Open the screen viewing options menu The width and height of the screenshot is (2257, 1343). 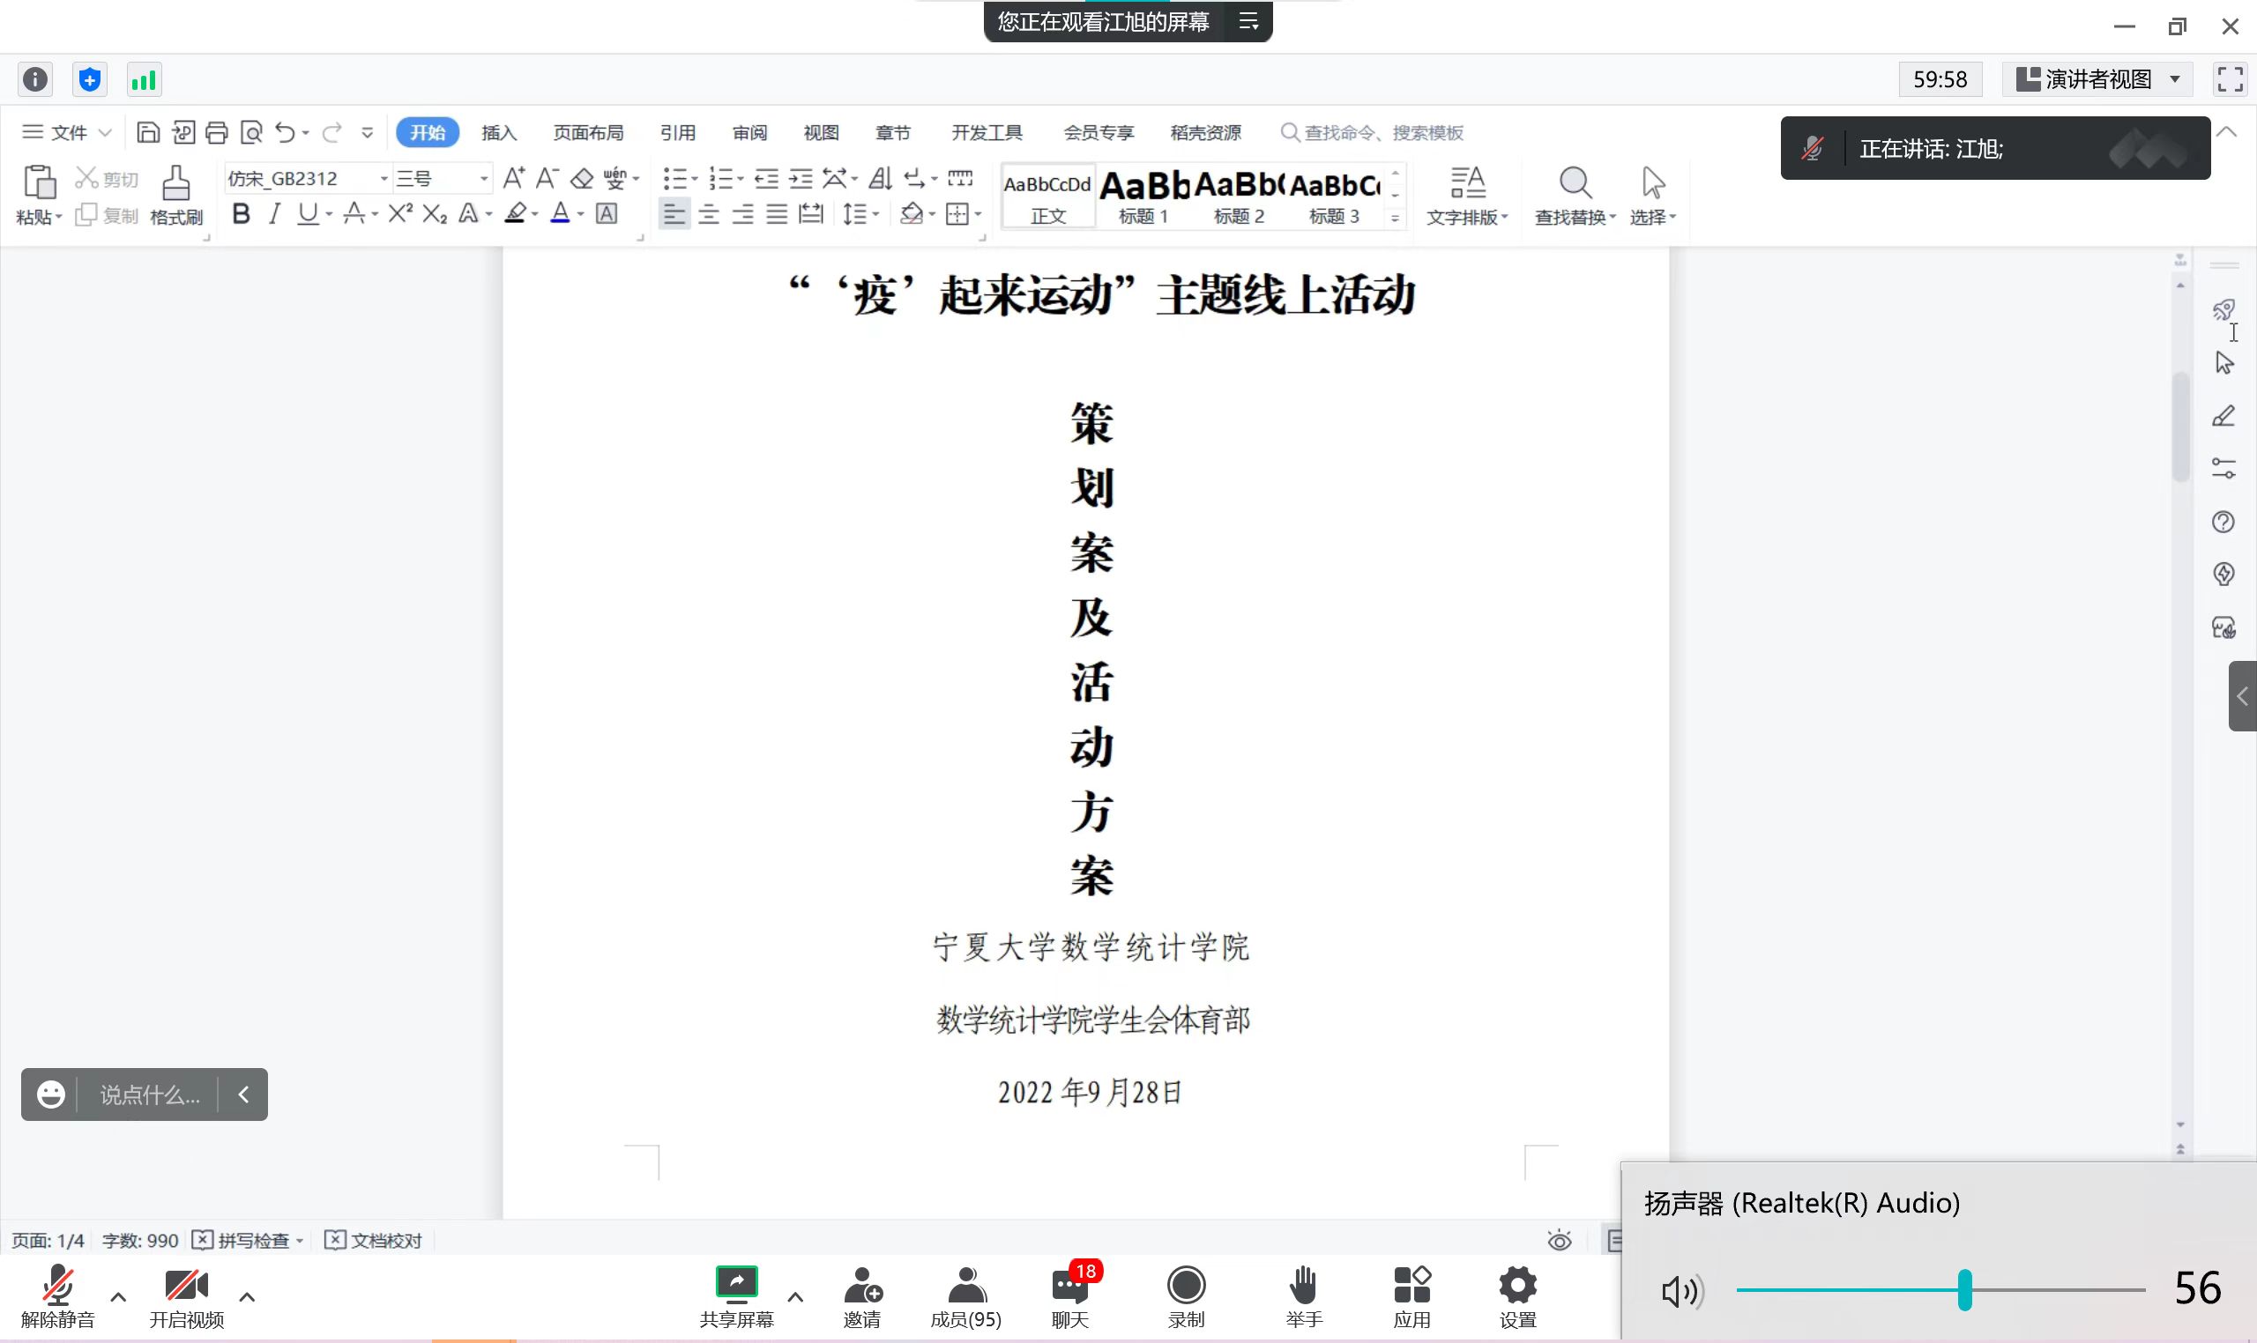point(1248,22)
